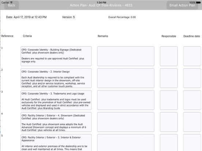Click the Overall Percentage: 0.00 label
Screen dimensions: 202x151
122,17
